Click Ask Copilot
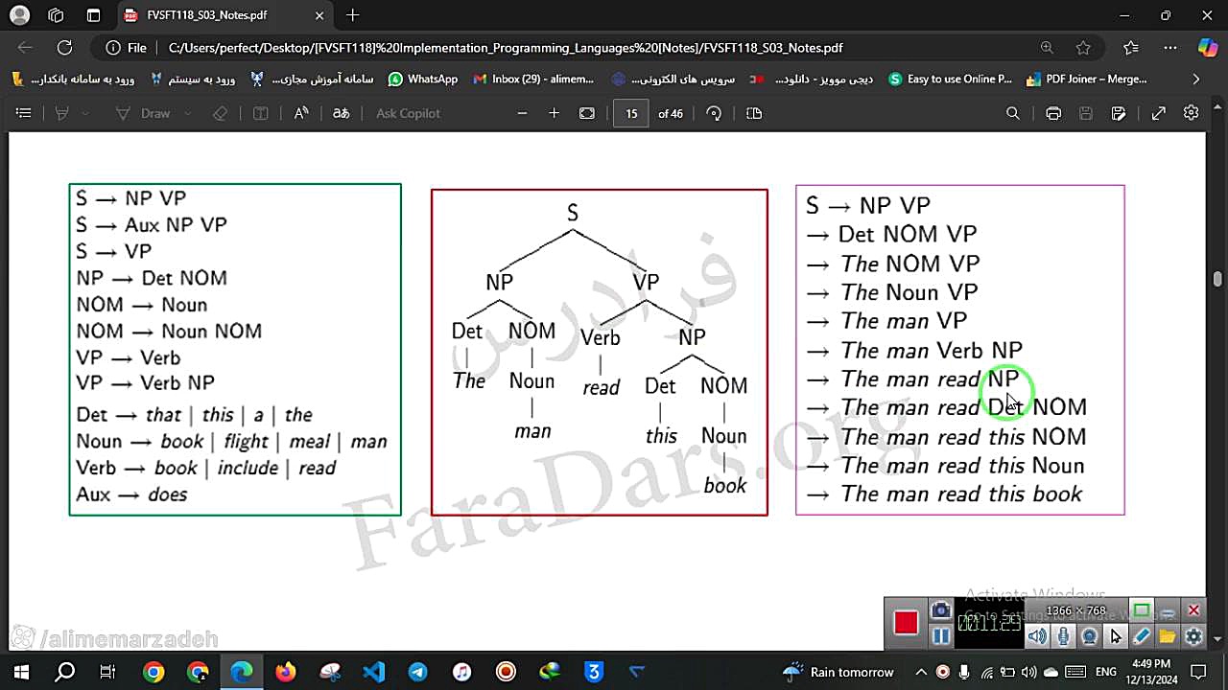Screen dimensions: 1228x690 tap(408, 113)
